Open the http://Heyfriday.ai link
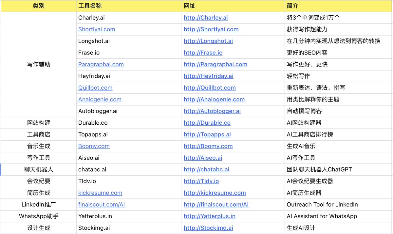 tap(209, 76)
